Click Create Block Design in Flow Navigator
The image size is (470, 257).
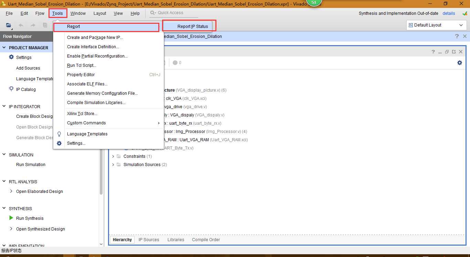(x=34, y=116)
